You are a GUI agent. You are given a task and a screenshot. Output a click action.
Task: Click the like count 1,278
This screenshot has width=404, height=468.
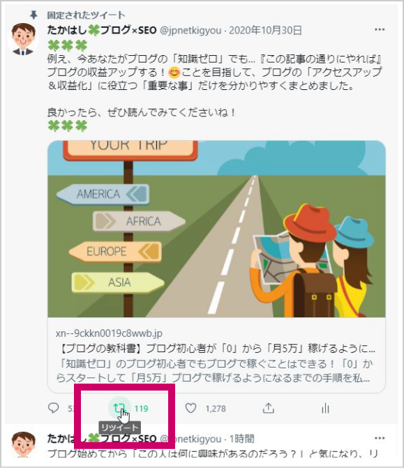[216, 408]
